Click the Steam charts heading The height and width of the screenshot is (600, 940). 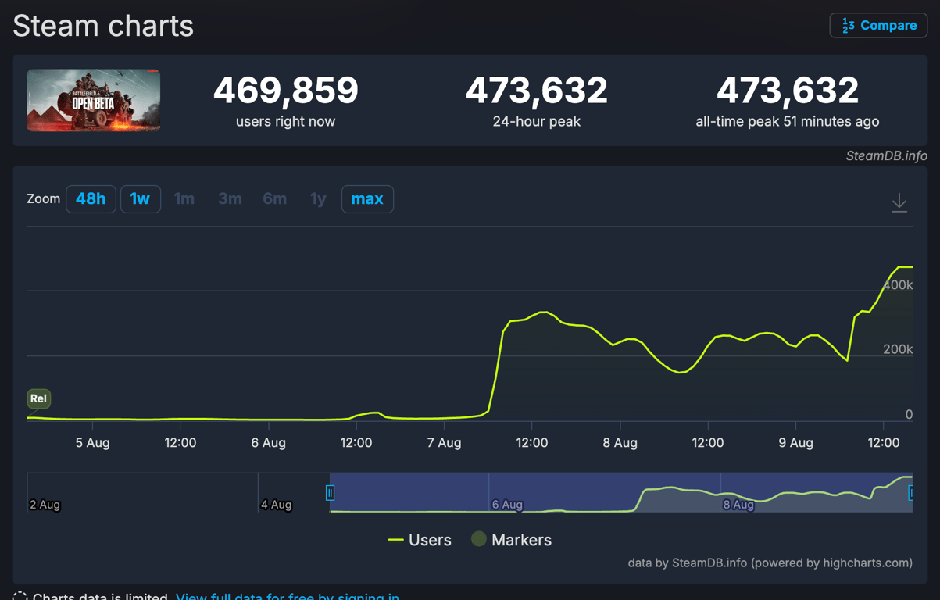tap(103, 26)
